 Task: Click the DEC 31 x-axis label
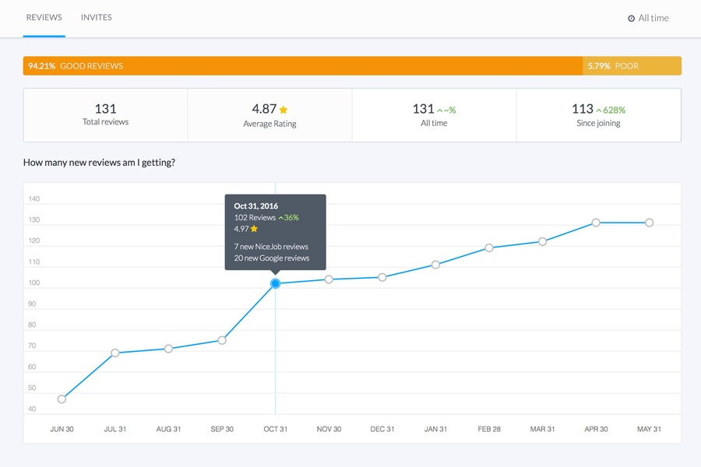(x=382, y=429)
